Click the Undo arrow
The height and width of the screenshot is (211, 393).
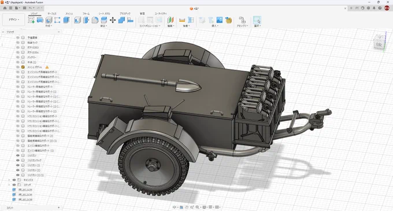pyautogui.click(x=30, y=8)
